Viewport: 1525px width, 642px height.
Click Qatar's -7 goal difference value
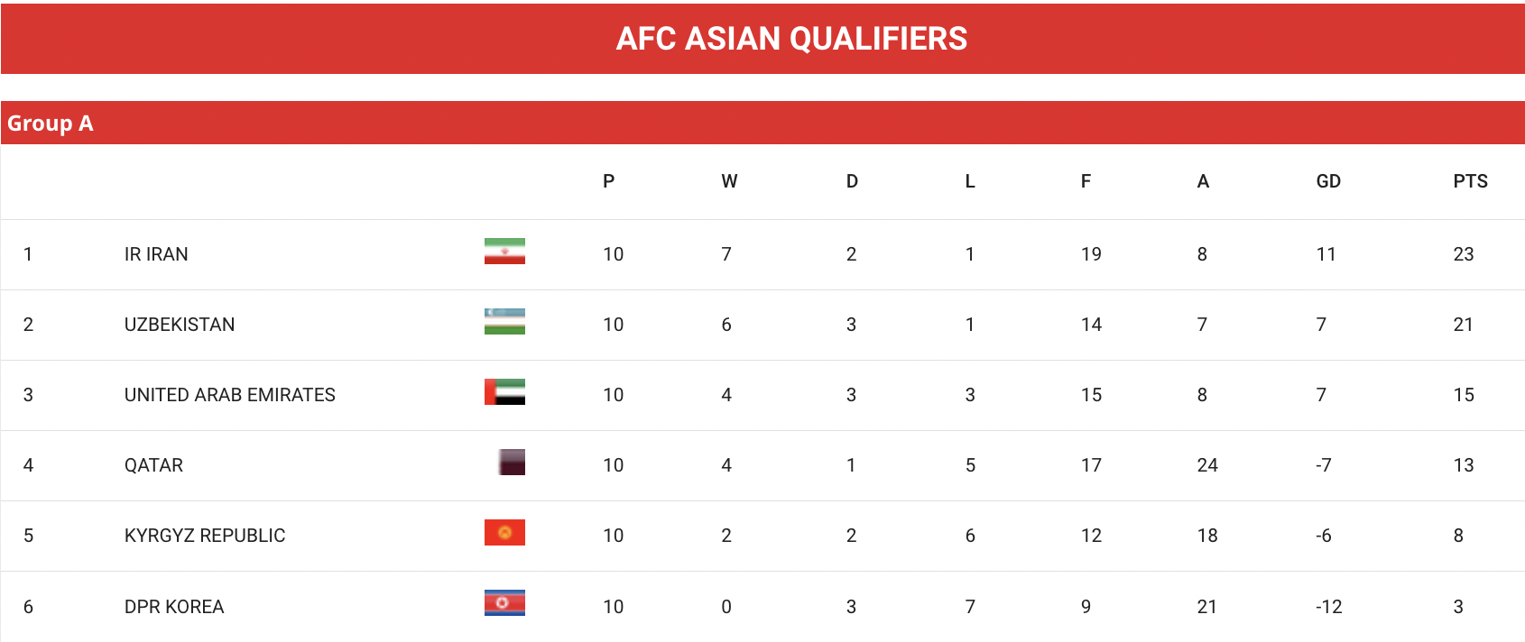point(1324,465)
